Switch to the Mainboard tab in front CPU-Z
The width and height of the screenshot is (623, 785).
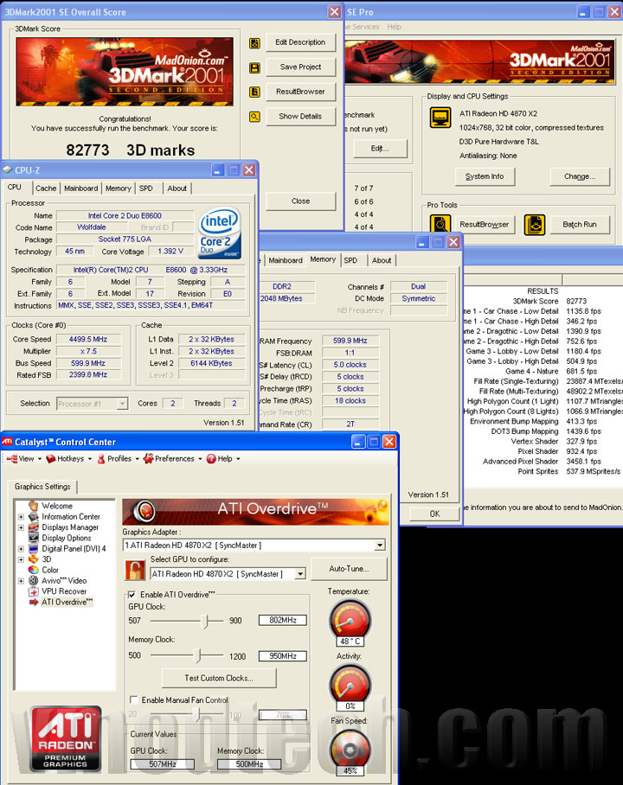80,188
